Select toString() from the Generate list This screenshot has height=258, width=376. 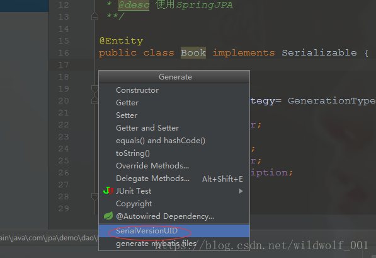(x=174, y=153)
